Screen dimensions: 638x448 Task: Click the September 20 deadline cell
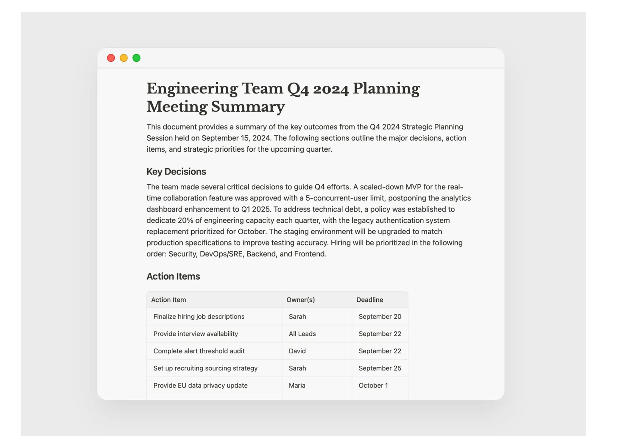(380, 317)
